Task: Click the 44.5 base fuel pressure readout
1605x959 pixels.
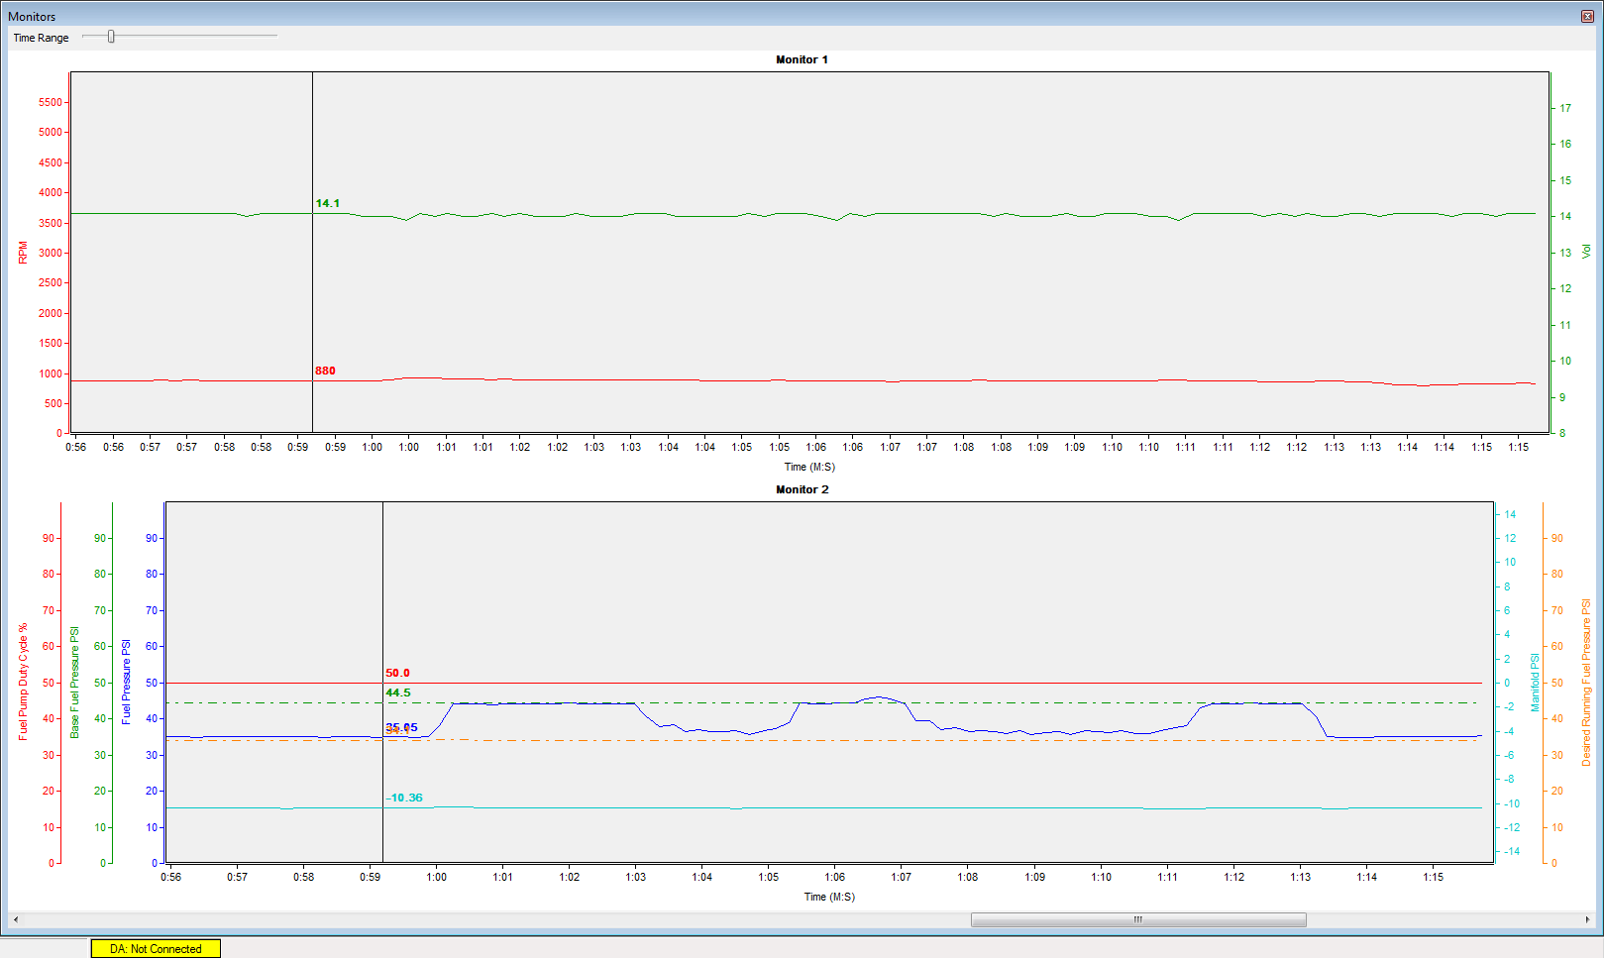Action: 397,693
